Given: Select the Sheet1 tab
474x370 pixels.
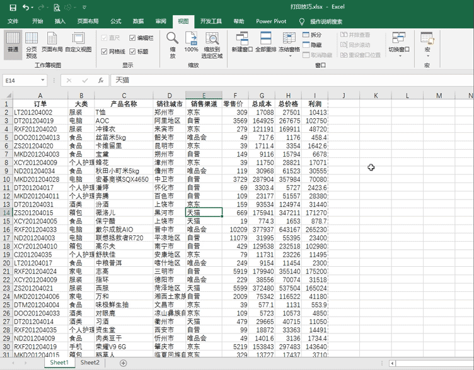Looking at the screenshot, I should 59,362.
